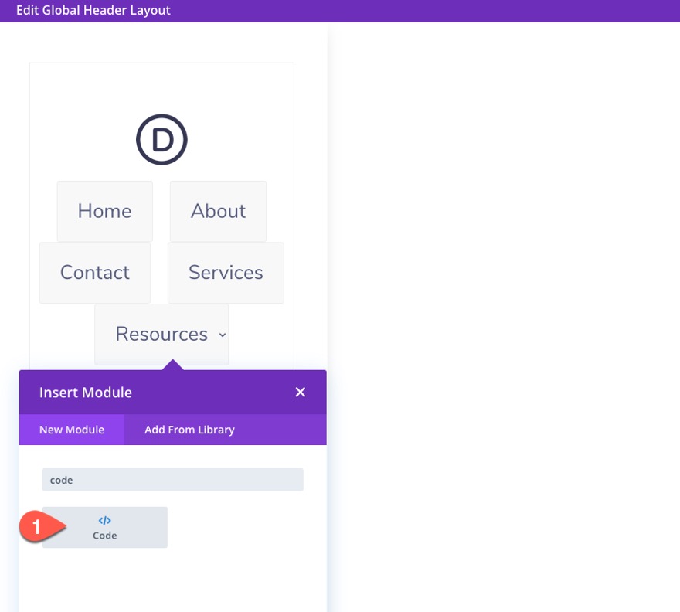Expand the Resources dropdown chevron
This screenshot has width=680, height=612.
[x=223, y=335]
